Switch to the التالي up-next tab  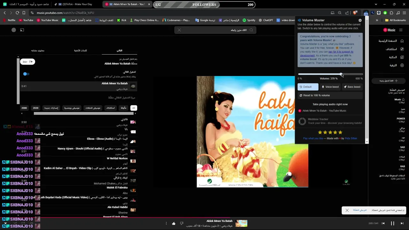pyautogui.click(x=119, y=50)
